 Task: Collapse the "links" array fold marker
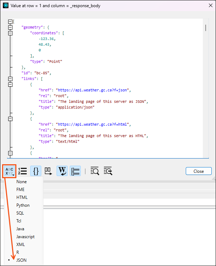click(10, 79)
